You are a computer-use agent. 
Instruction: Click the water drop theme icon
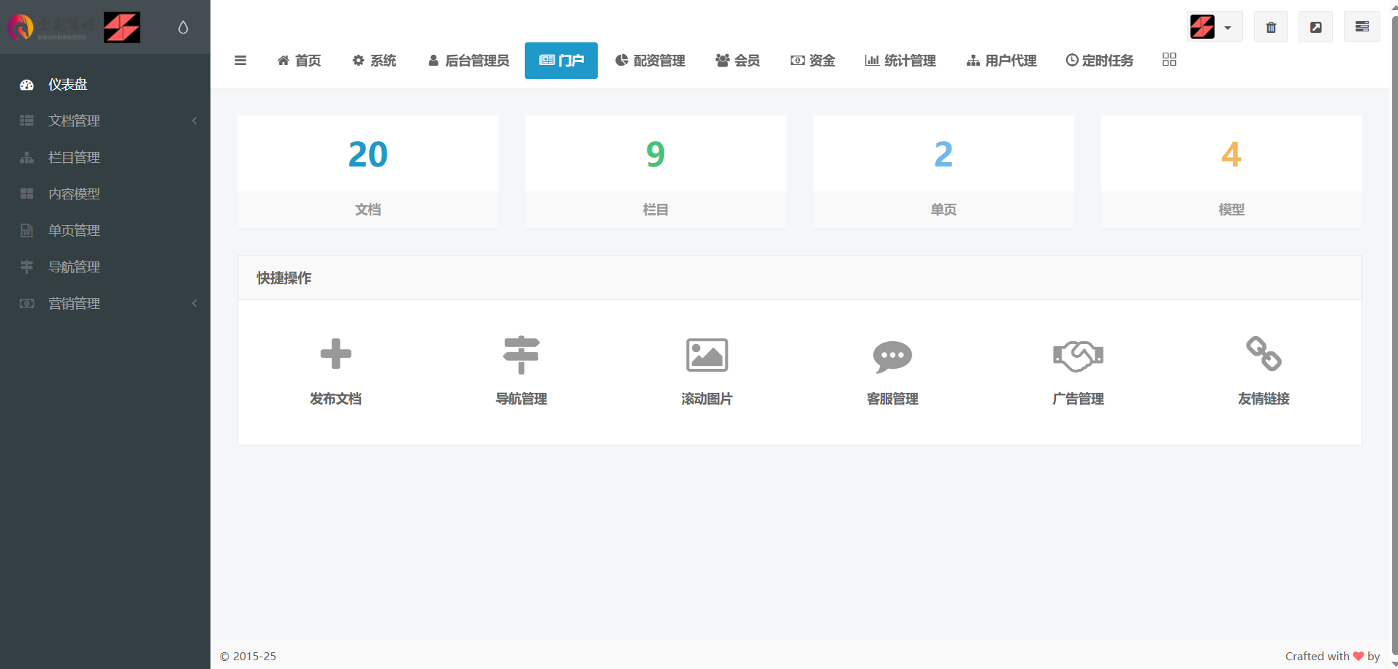pos(183,27)
